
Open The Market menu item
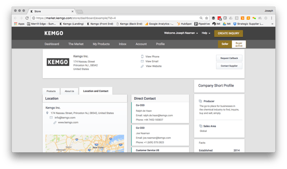[x=76, y=44]
